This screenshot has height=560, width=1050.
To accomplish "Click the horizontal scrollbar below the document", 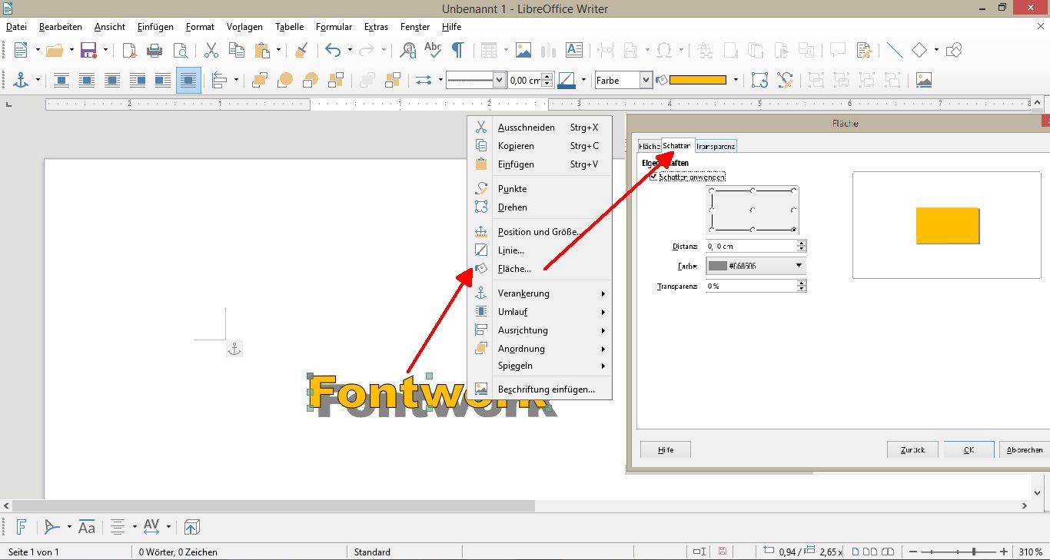I will (273, 506).
